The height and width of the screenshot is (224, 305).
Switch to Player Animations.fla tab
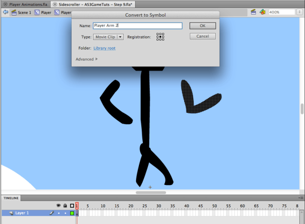pos(28,4)
